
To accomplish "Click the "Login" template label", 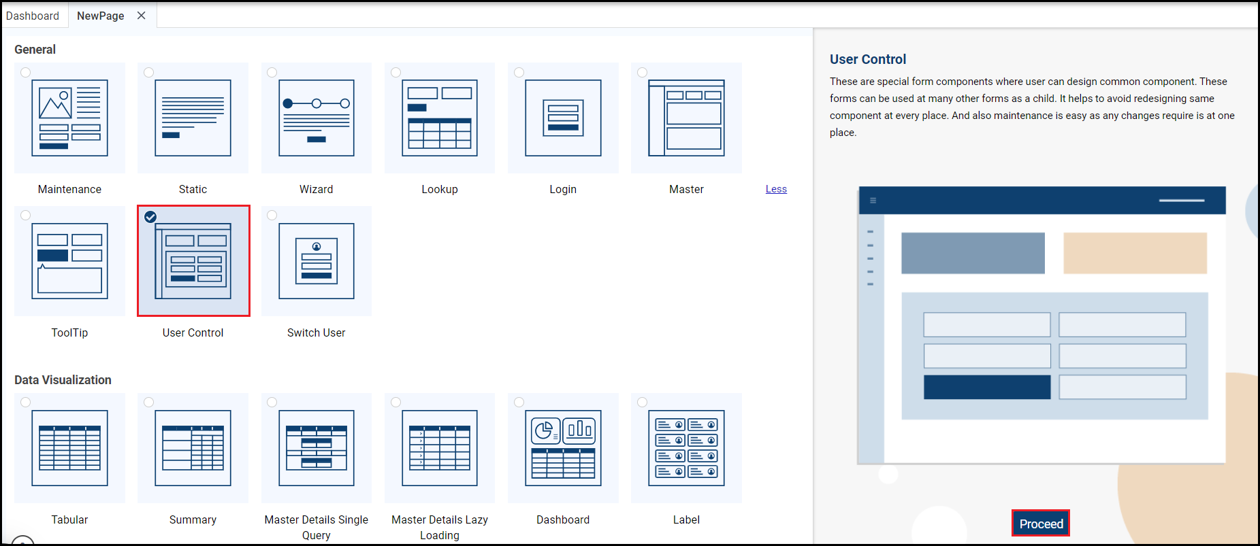I will point(563,190).
